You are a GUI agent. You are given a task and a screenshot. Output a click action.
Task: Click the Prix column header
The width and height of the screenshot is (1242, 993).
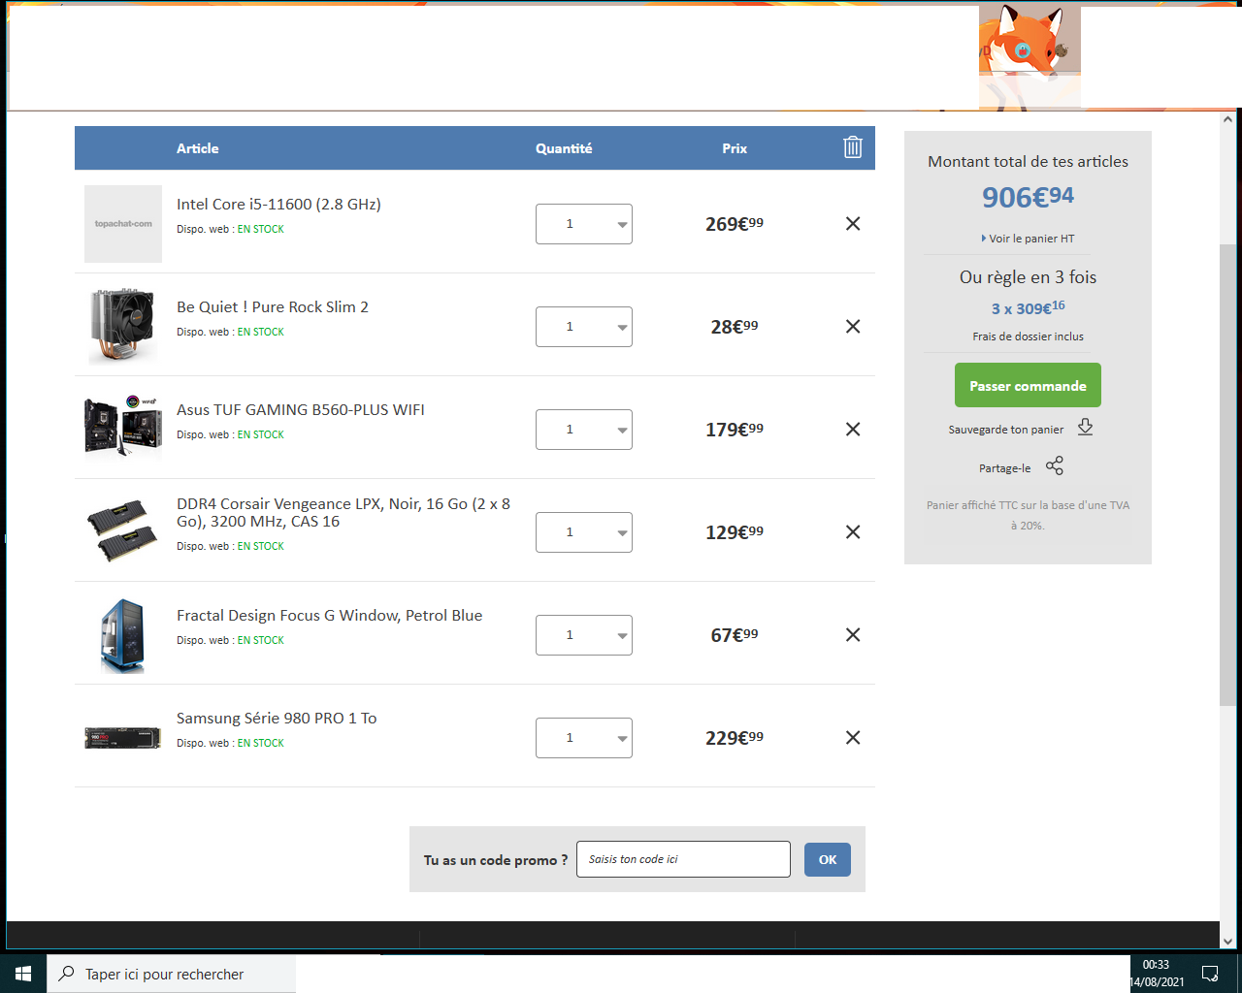point(735,148)
